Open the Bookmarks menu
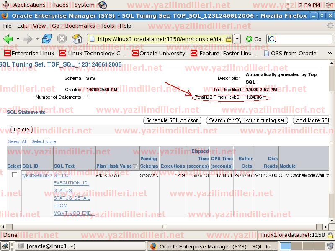The image size is (335, 251). (x=80, y=26)
